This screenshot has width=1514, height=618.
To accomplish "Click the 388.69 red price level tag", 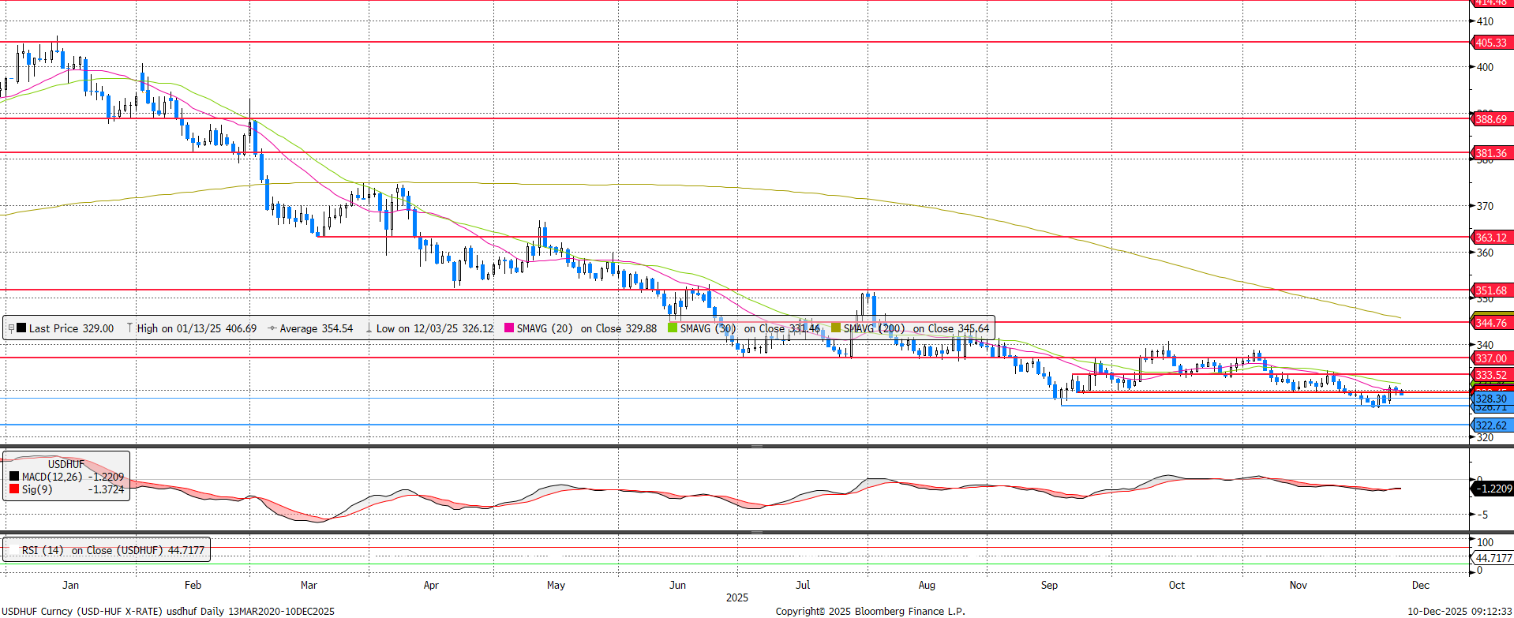I will [1490, 119].
